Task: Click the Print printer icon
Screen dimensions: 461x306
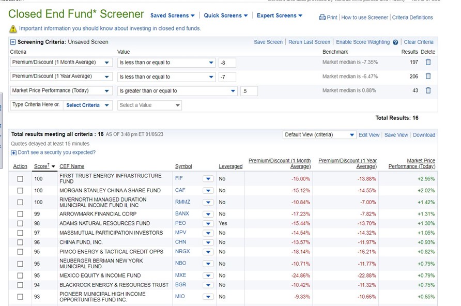Action: (x=322, y=18)
